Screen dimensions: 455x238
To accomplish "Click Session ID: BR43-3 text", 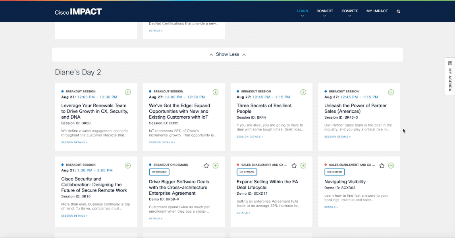I will tap(341, 117).
